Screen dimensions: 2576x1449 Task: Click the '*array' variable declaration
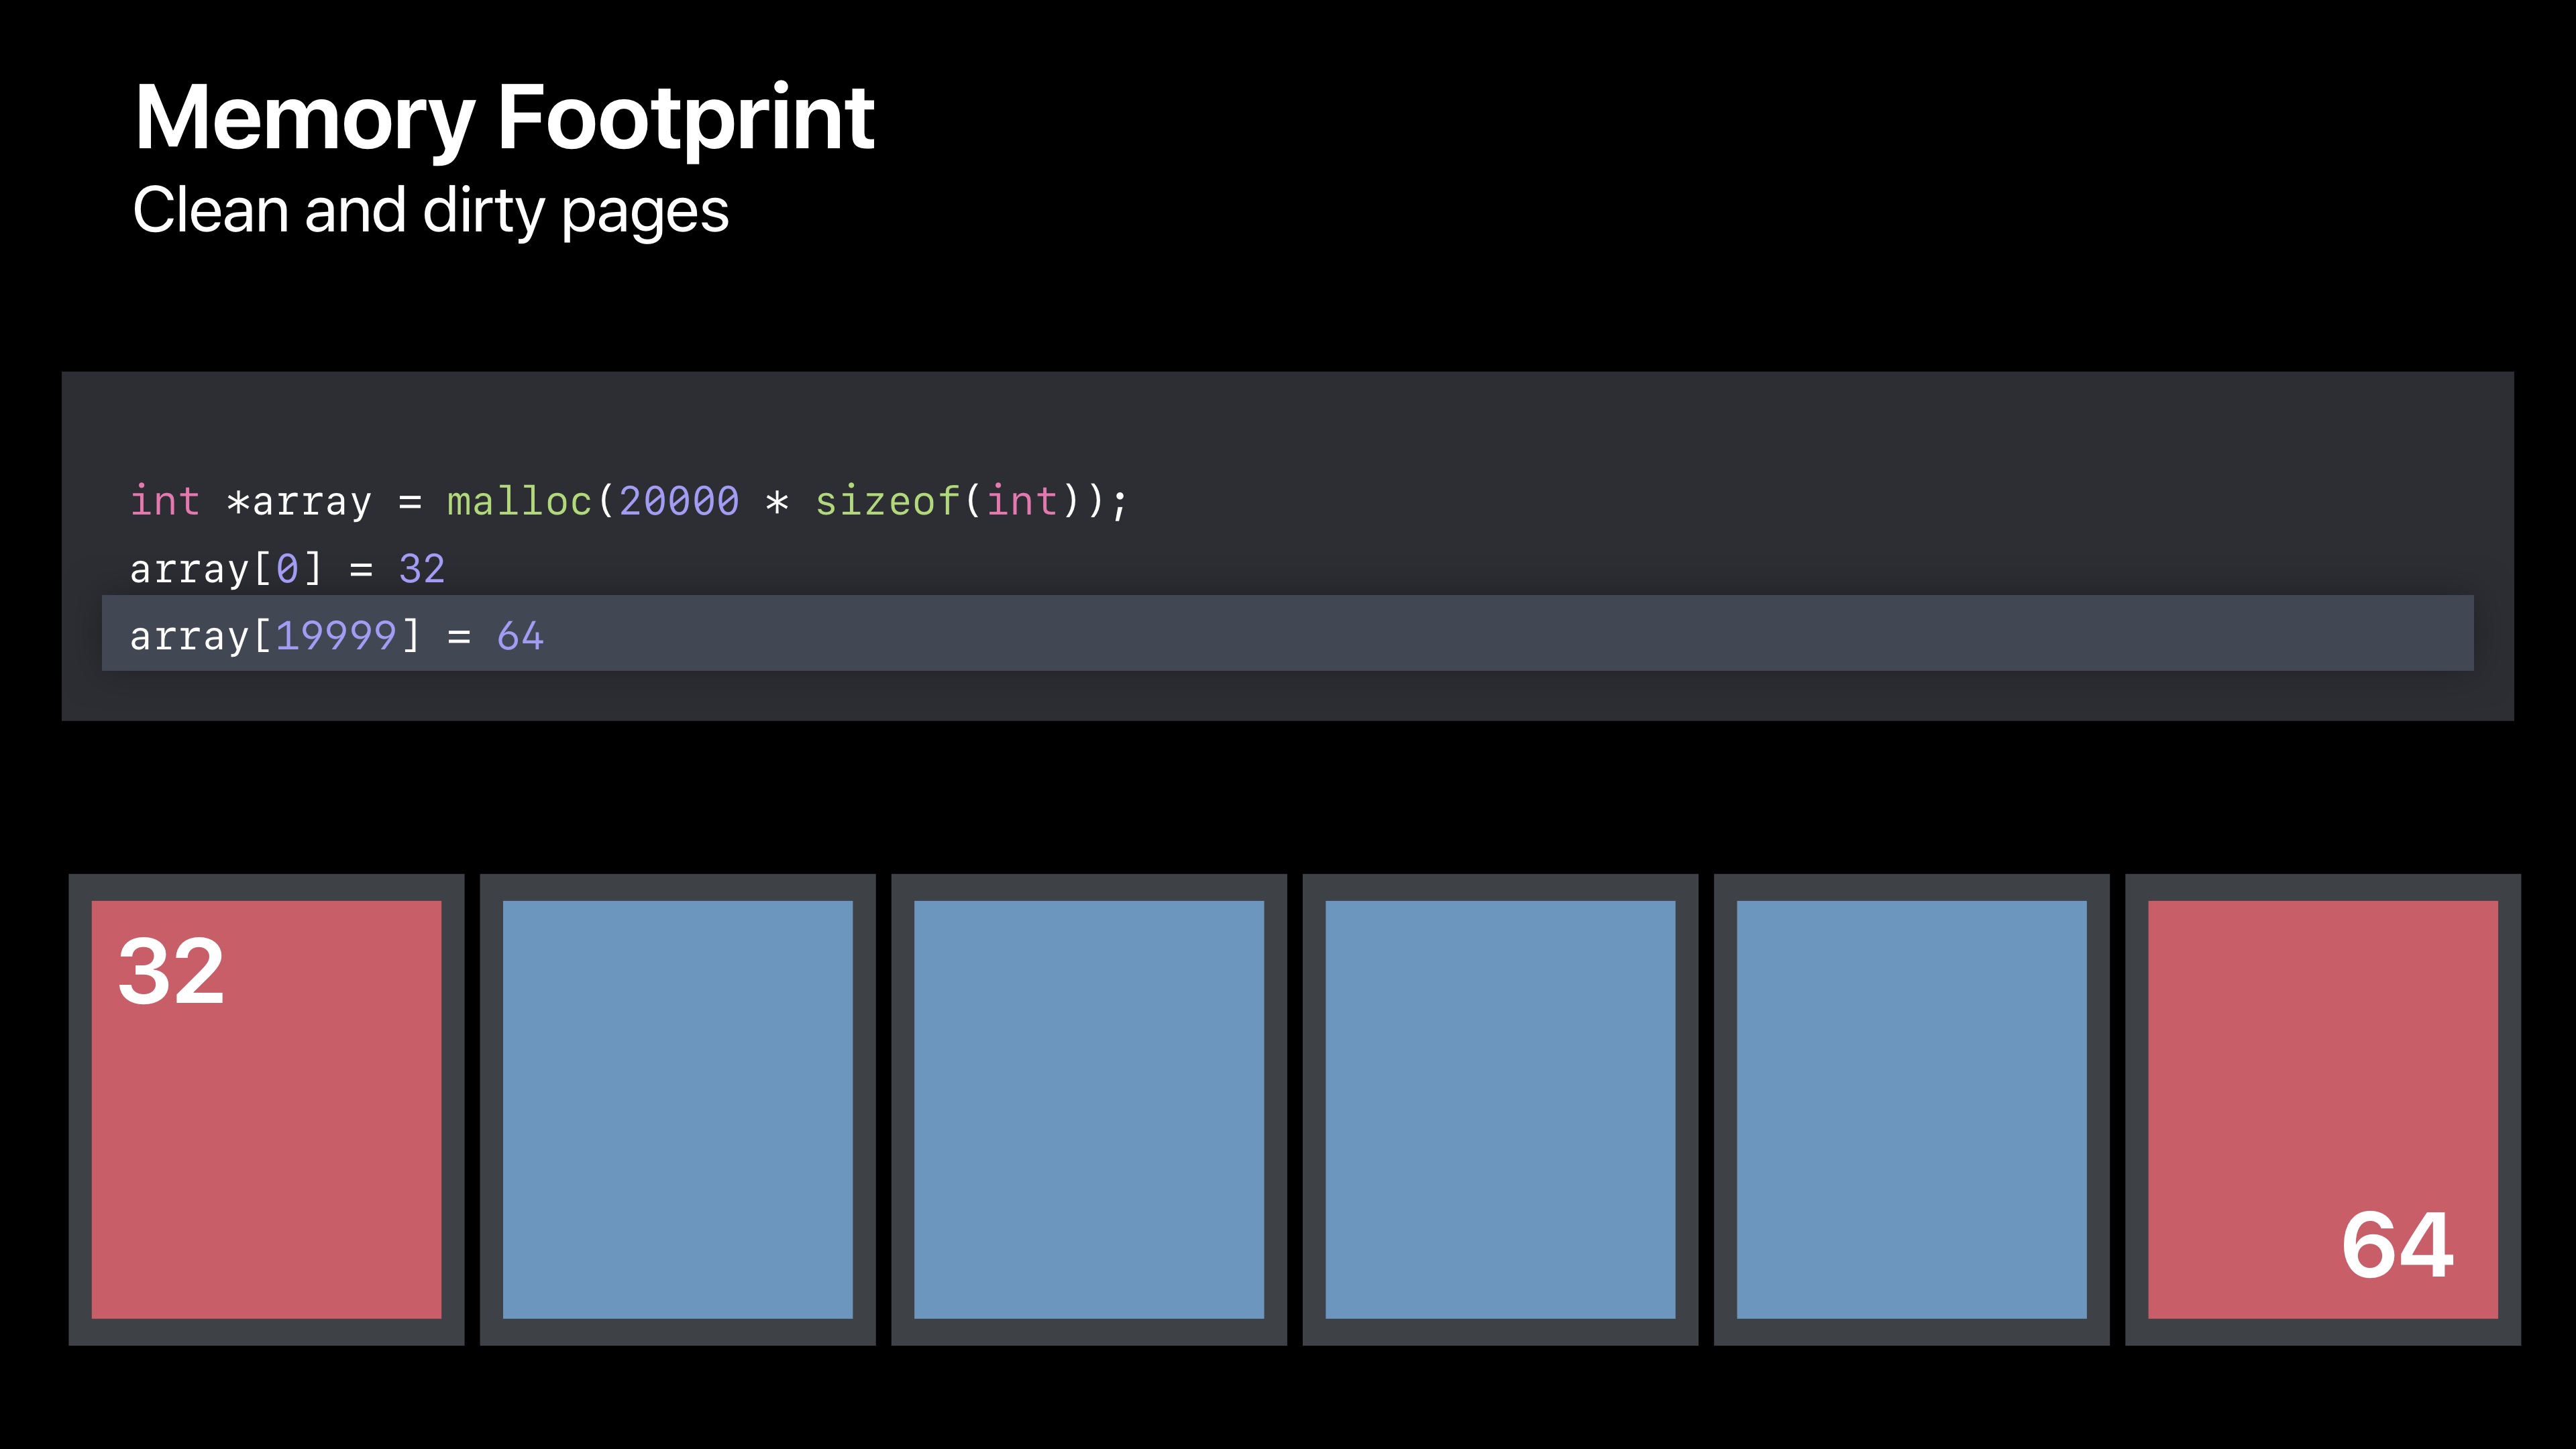point(299,501)
